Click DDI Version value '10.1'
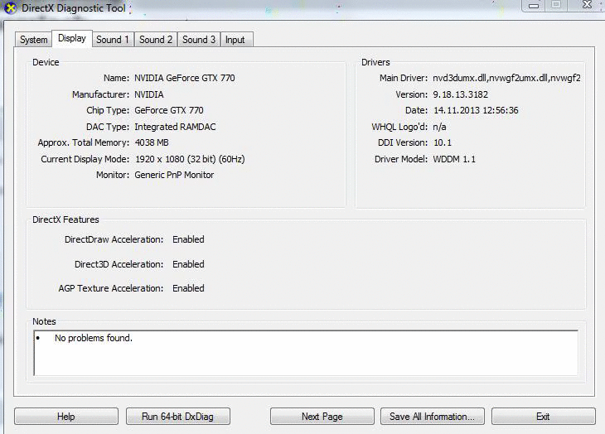This screenshot has height=434, width=605. click(x=443, y=142)
